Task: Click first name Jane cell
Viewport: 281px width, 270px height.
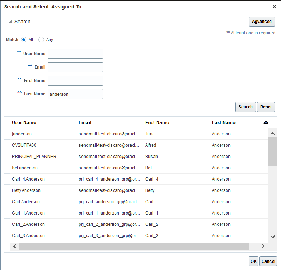Action: [177, 134]
